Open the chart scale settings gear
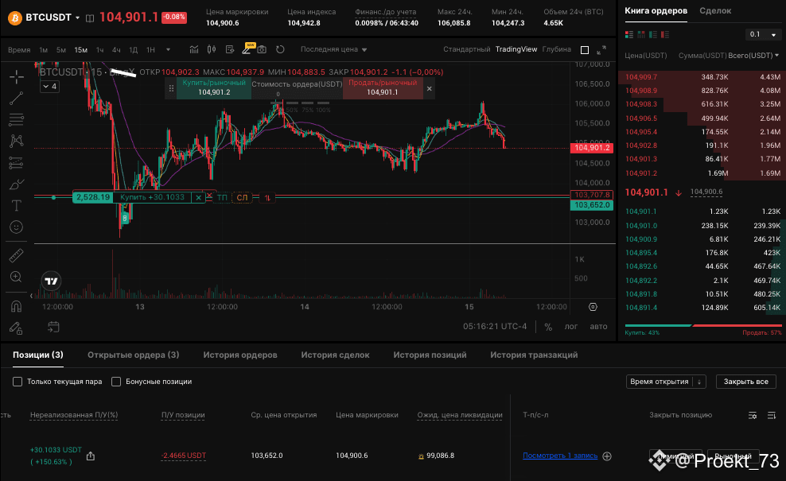This screenshot has width=786, height=481. pyautogui.click(x=593, y=307)
